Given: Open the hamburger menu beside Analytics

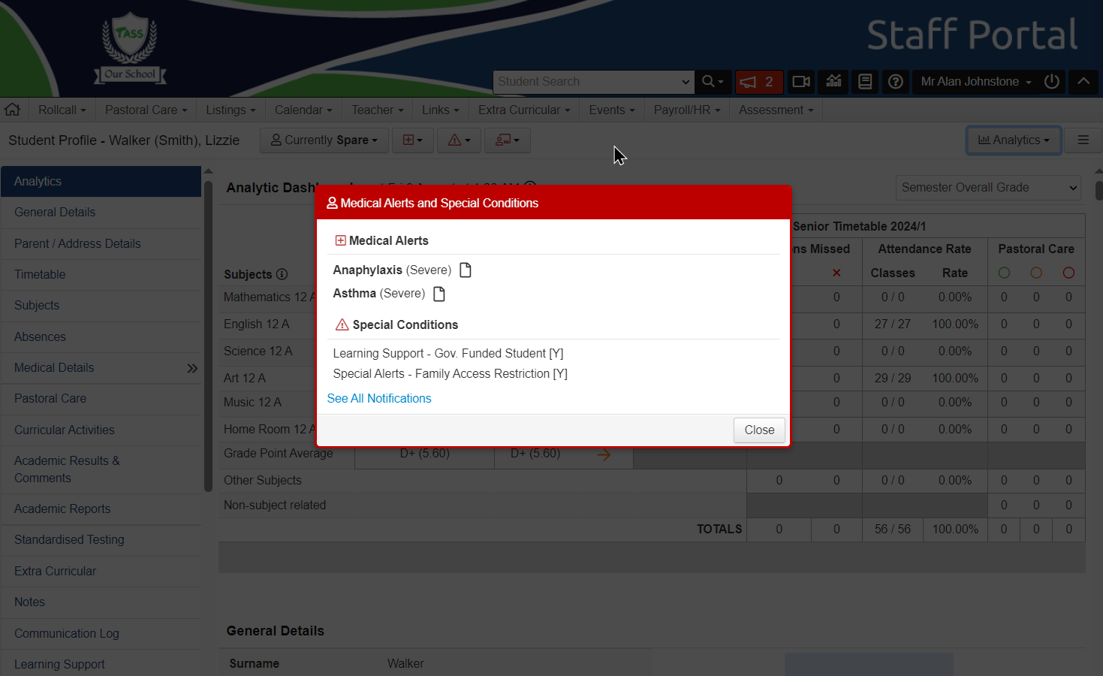Looking at the screenshot, I should click(x=1083, y=140).
